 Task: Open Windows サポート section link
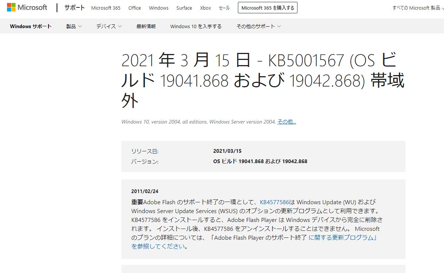coord(31,26)
